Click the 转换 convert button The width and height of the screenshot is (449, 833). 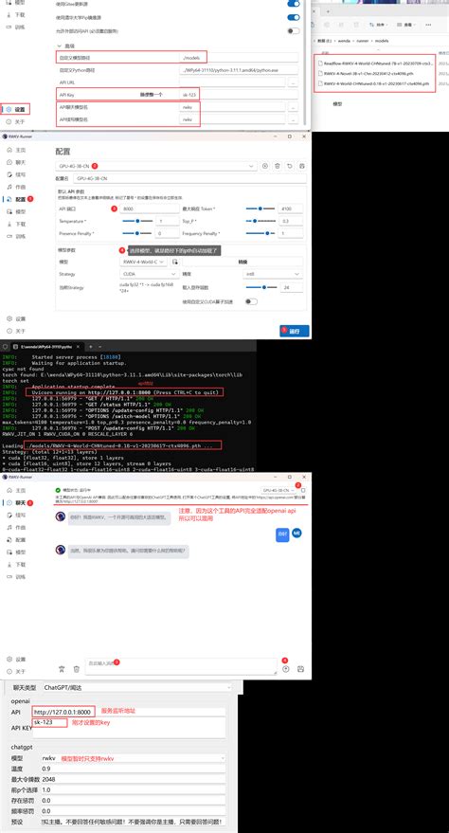(x=242, y=262)
